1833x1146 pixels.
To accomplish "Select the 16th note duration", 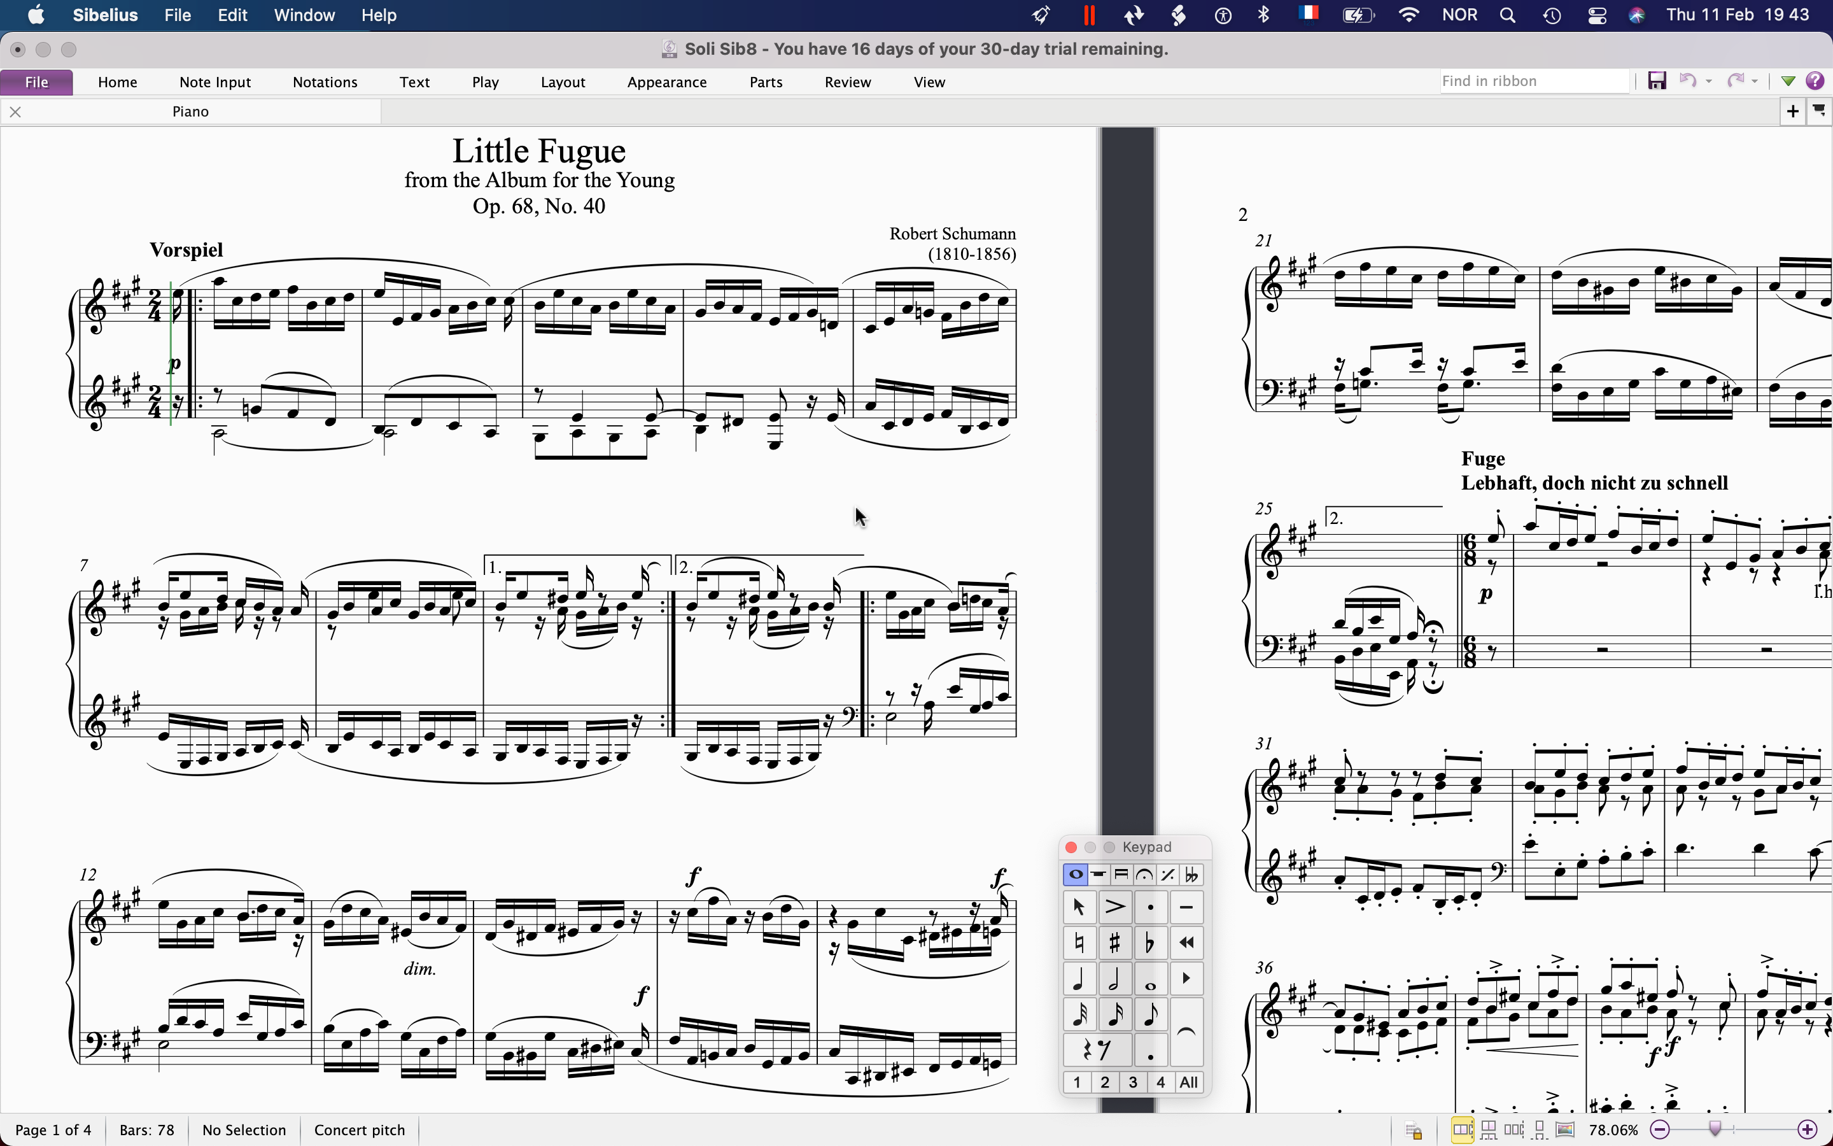I will pos(1115,1014).
